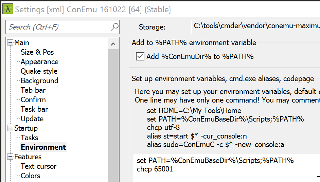Open Quake style settings
Screen dimensions: 320x182
pos(39,71)
